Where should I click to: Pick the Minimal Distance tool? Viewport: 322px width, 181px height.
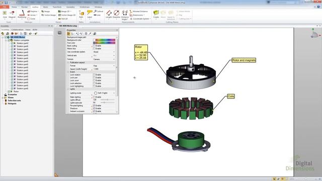139,12
